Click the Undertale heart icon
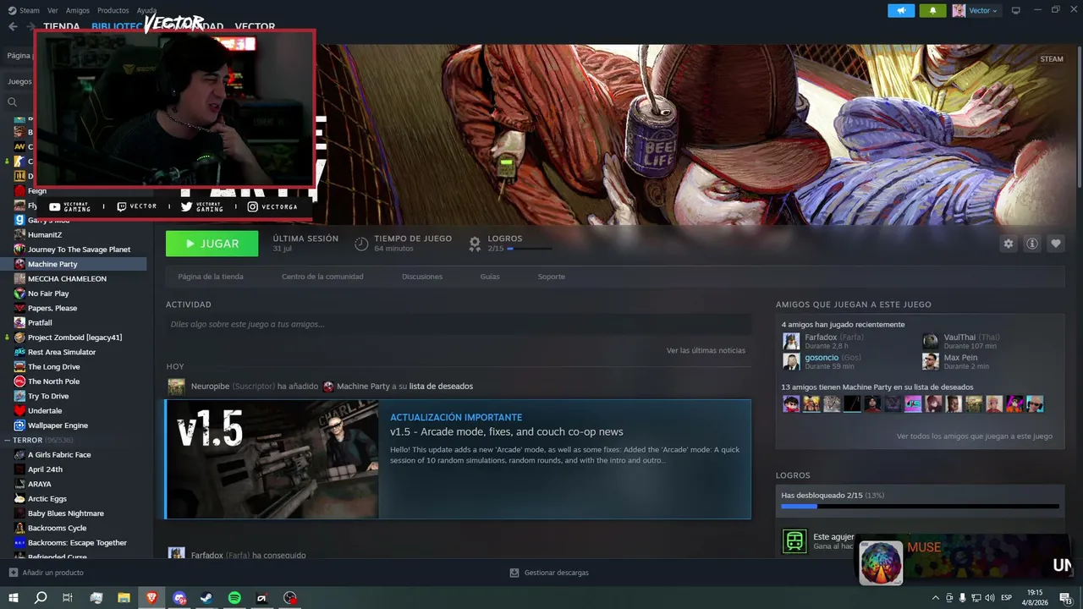 pyautogui.click(x=19, y=410)
